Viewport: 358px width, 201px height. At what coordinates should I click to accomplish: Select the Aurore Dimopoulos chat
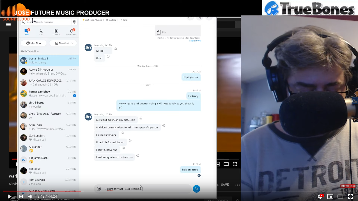pyautogui.click(x=49, y=71)
